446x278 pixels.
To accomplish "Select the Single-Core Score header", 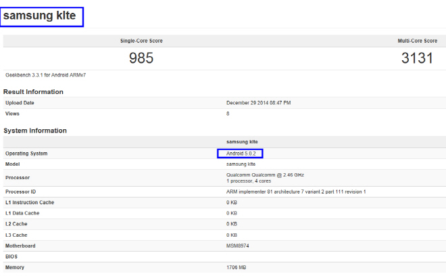I will pos(141,41).
